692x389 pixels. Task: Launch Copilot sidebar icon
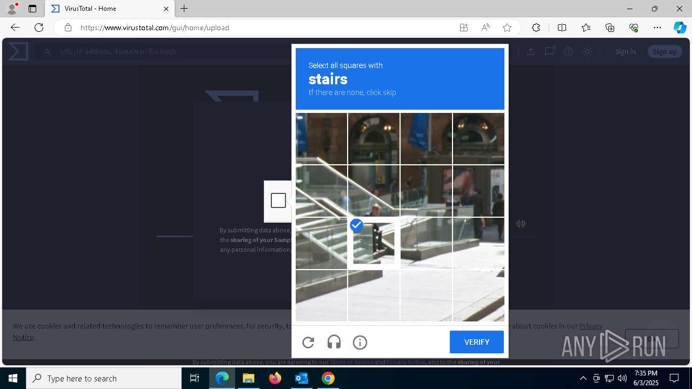tap(680, 28)
